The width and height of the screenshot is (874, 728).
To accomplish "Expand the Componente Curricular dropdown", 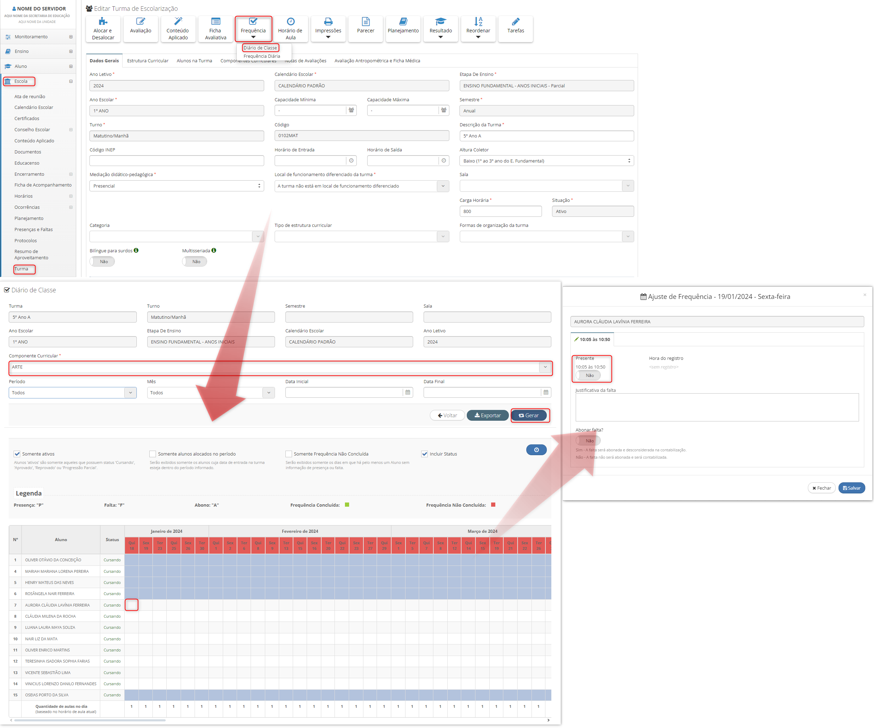I will coord(545,367).
